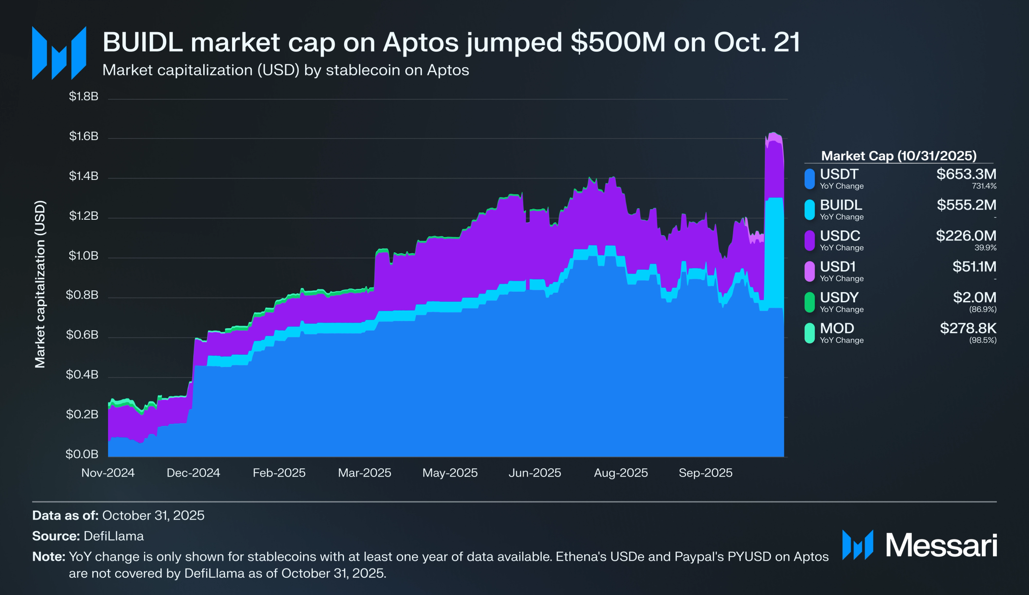1029x595 pixels.
Task: Select the USD1 violet legend swatch
Action: tap(809, 272)
